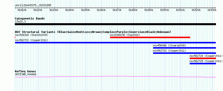Click the 91460k ruler position

[101, 10]
